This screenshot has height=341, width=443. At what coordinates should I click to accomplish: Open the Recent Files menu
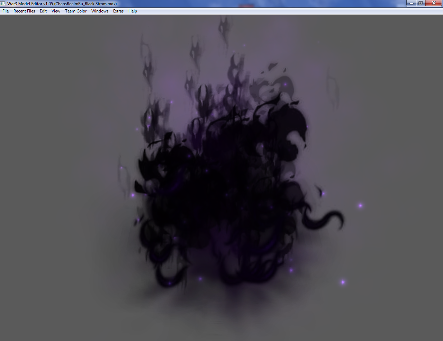click(x=24, y=11)
